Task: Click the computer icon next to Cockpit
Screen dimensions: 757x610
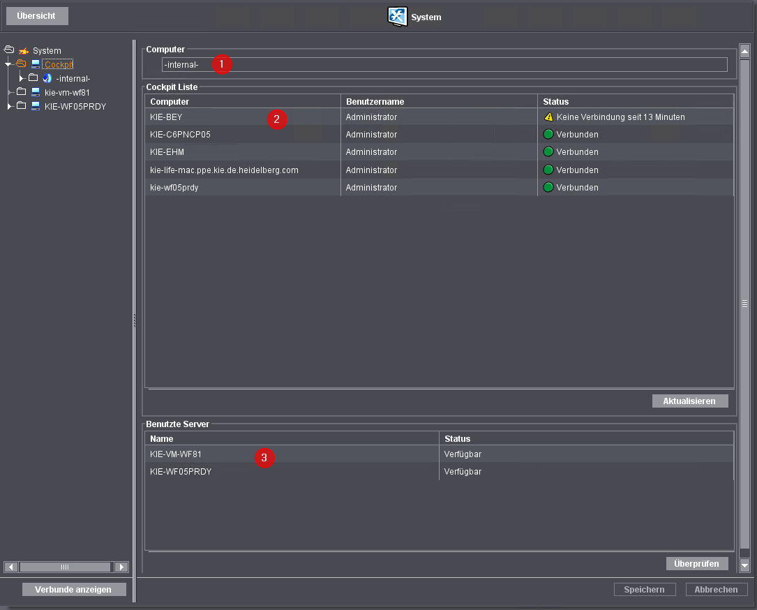Action: coord(36,64)
